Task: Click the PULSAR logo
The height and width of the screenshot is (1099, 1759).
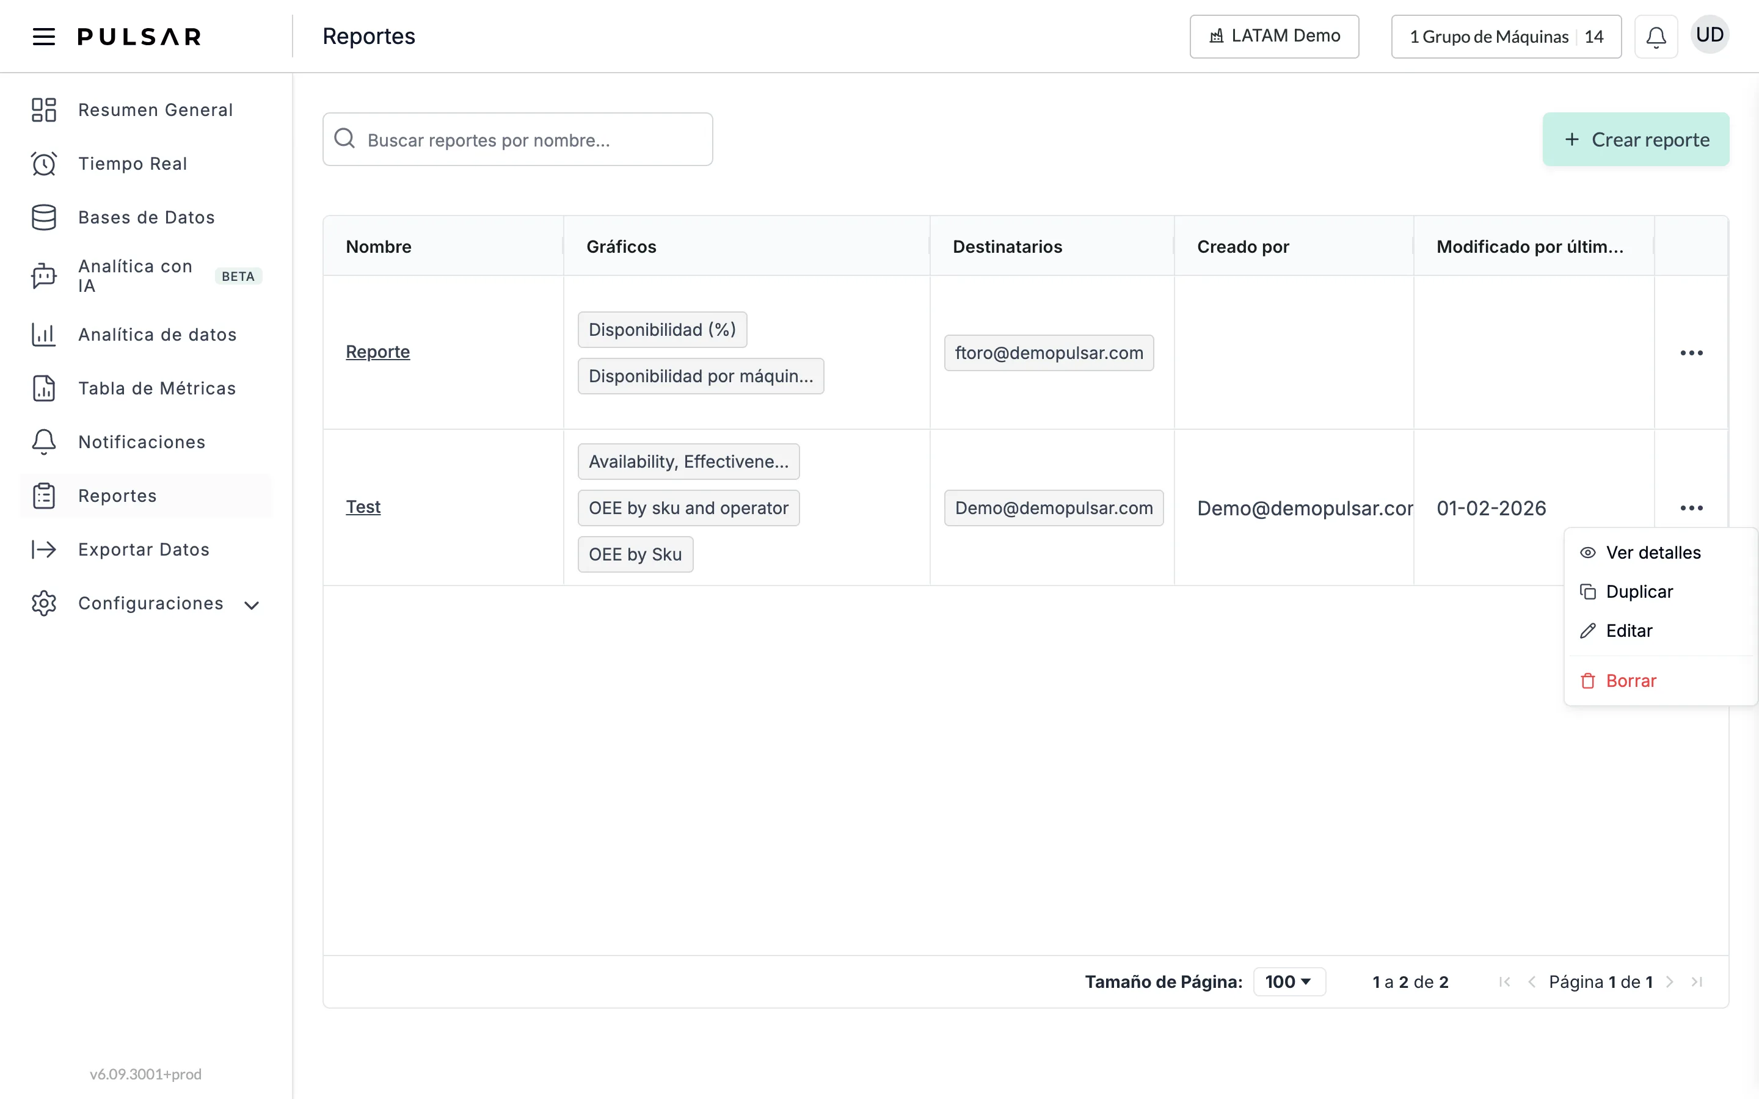Action: (139, 37)
